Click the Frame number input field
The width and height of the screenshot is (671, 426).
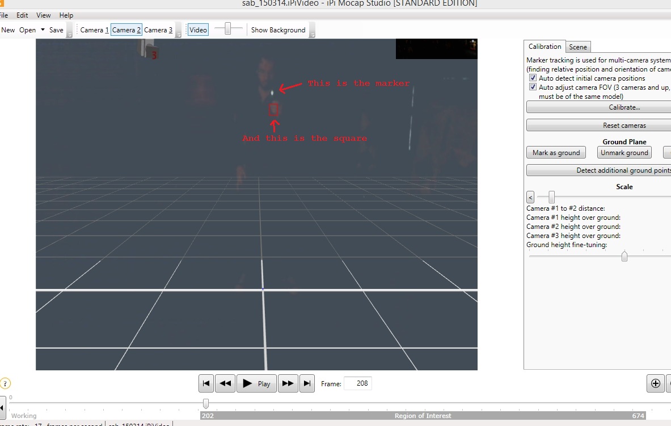[x=358, y=383]
